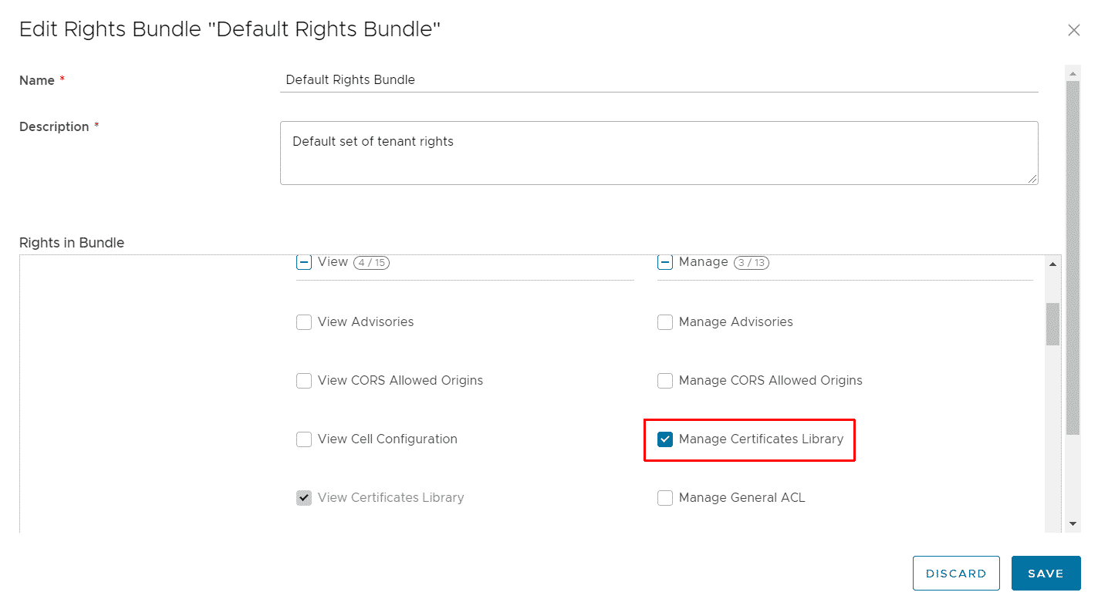Image resolution: width=1098 pixels, height=599 pixels.
Task: Enable View Advisories right
Action: [x=304, y=322]
